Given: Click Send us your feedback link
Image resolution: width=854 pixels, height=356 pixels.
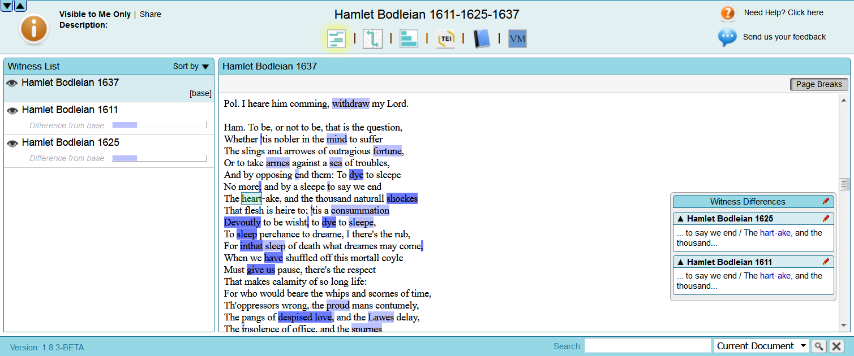Looking at the screenshot, I should (784, 37).
